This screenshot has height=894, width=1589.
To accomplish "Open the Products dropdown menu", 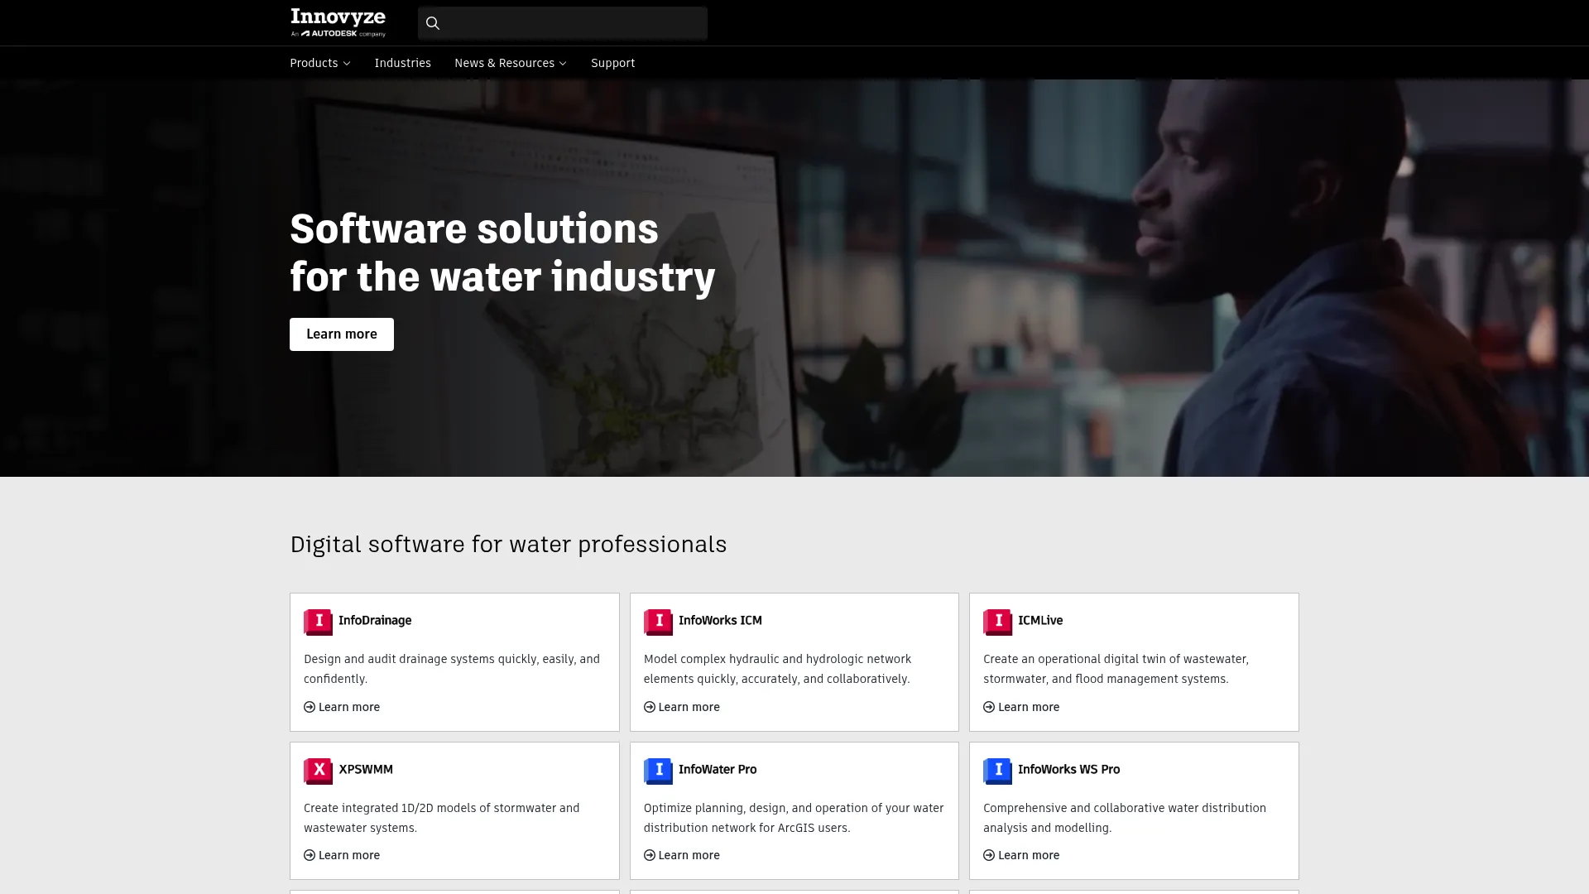I will coord(320,63).
